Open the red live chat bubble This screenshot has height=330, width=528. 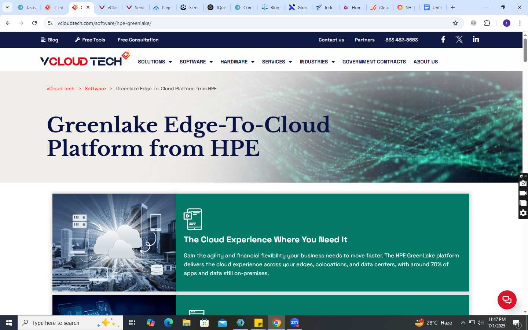tap(507, 300)
